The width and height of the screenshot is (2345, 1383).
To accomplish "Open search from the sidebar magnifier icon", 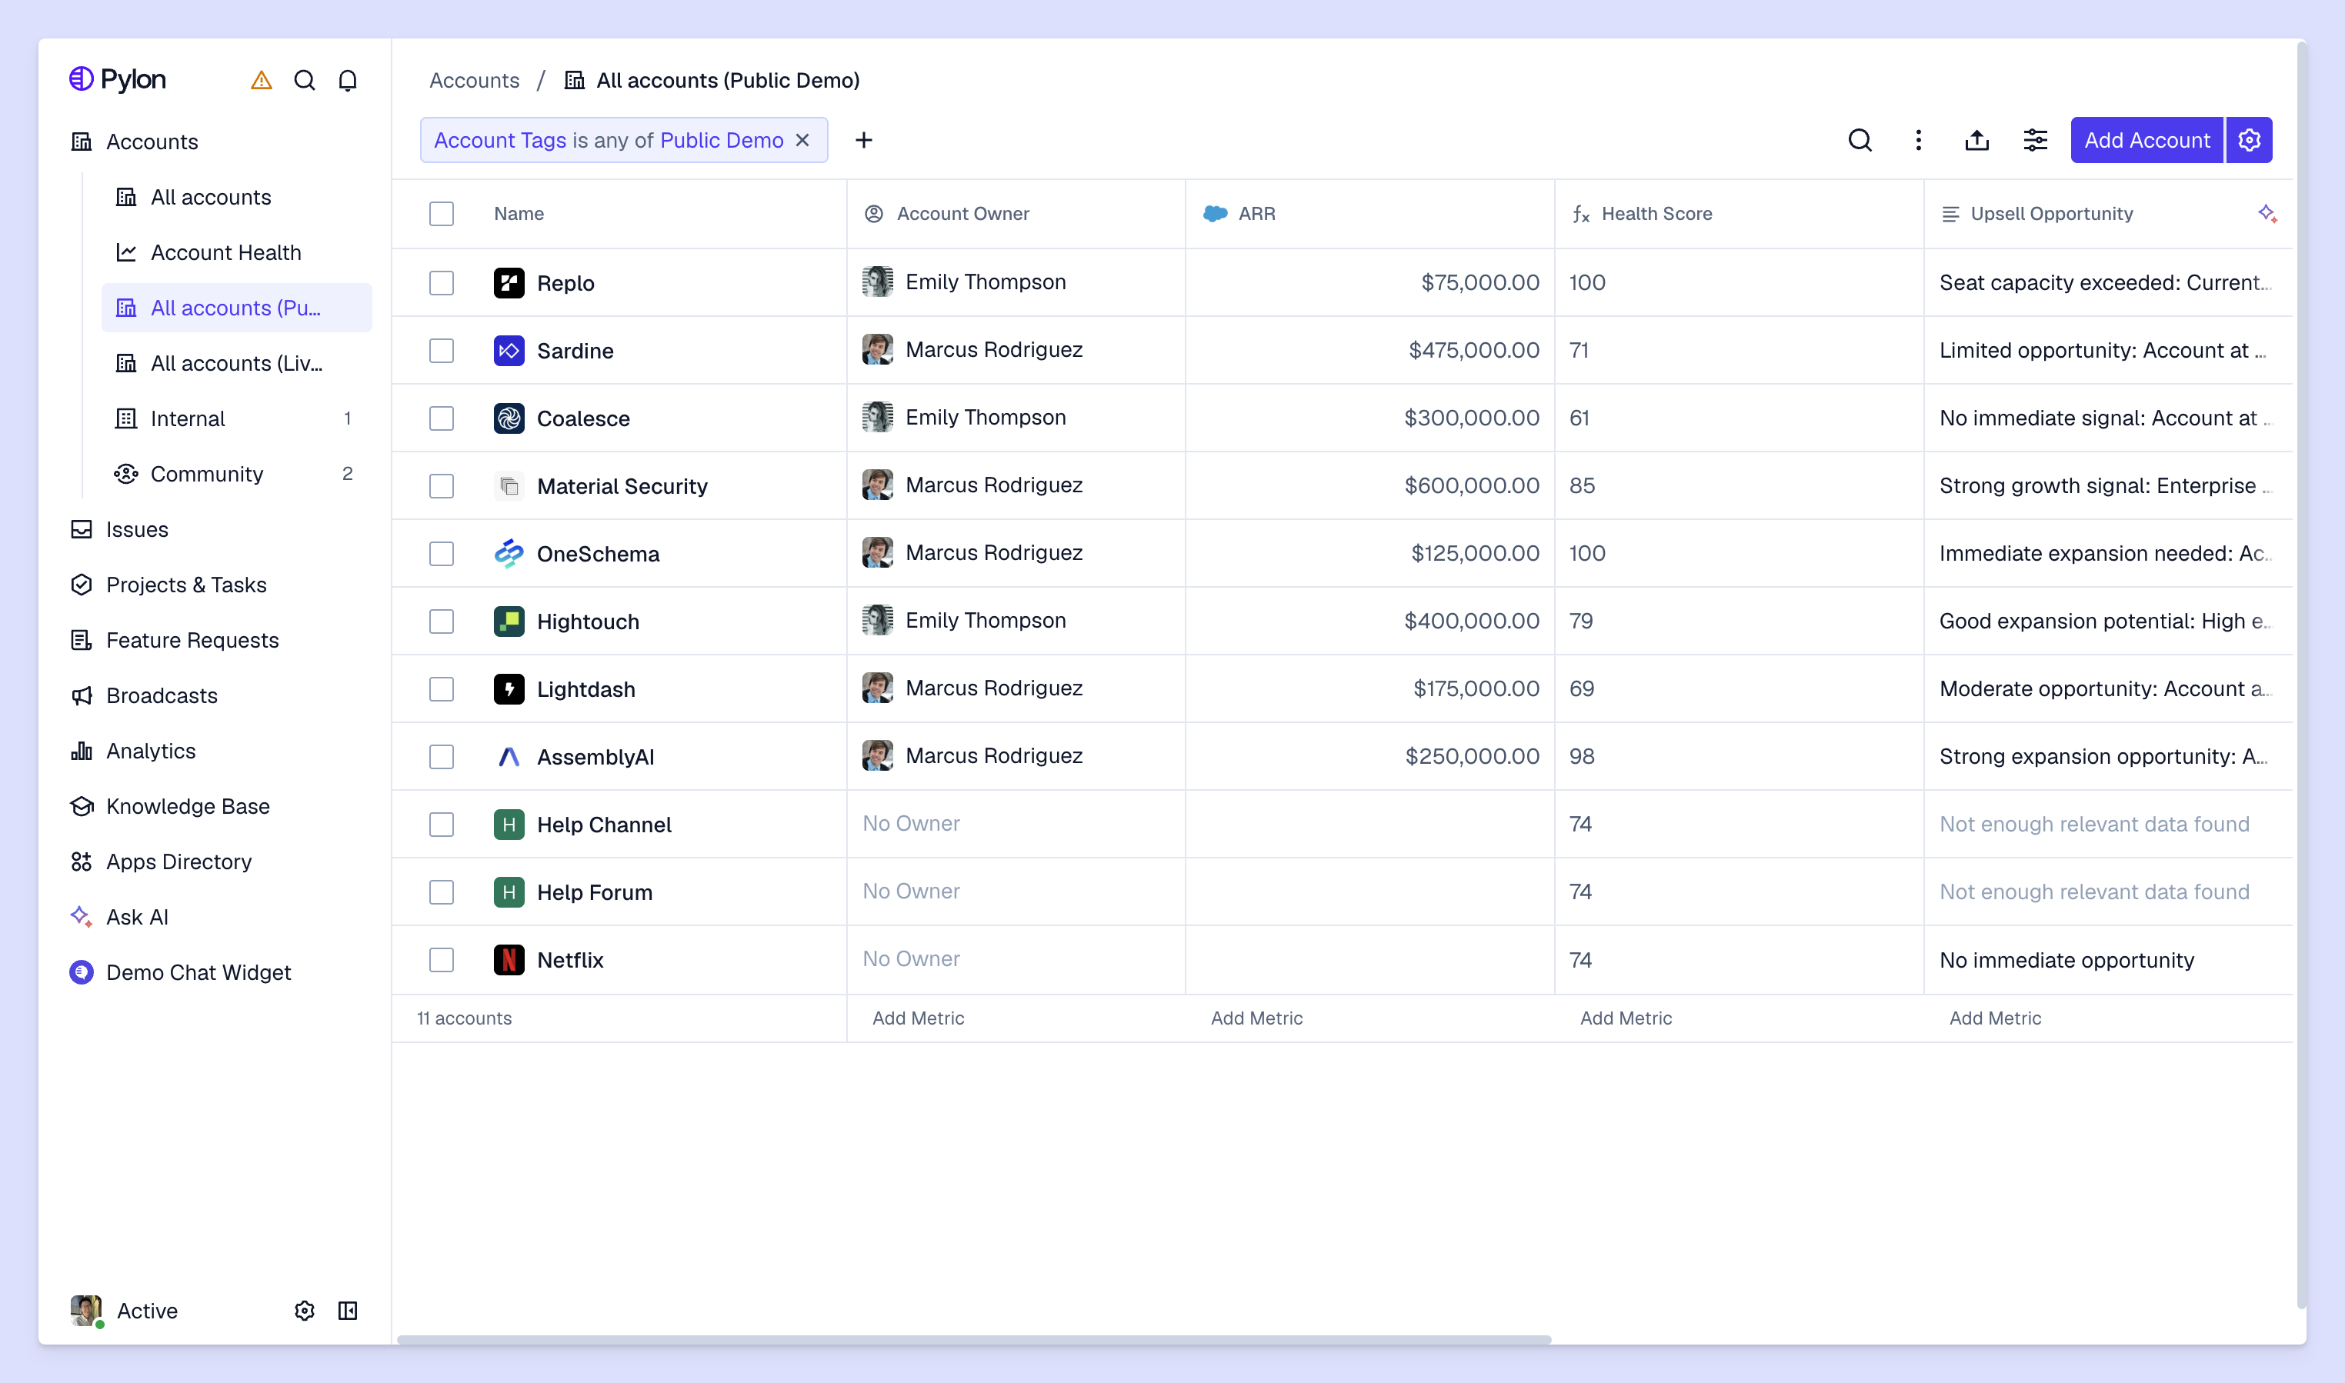I will point(304,81).
